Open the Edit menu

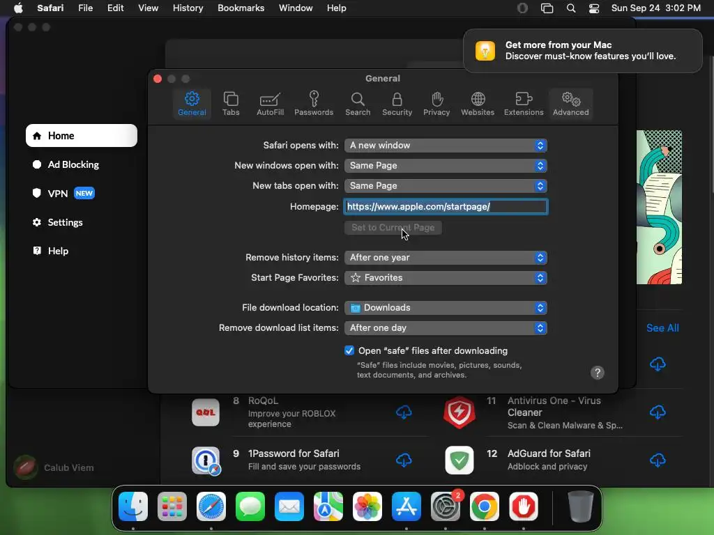(115, 8)
